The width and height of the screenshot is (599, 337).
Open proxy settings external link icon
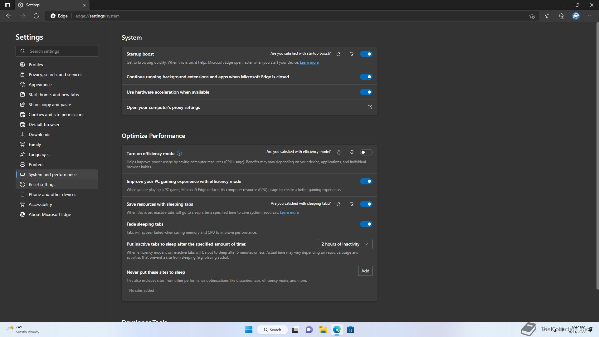tap(370, 107)
